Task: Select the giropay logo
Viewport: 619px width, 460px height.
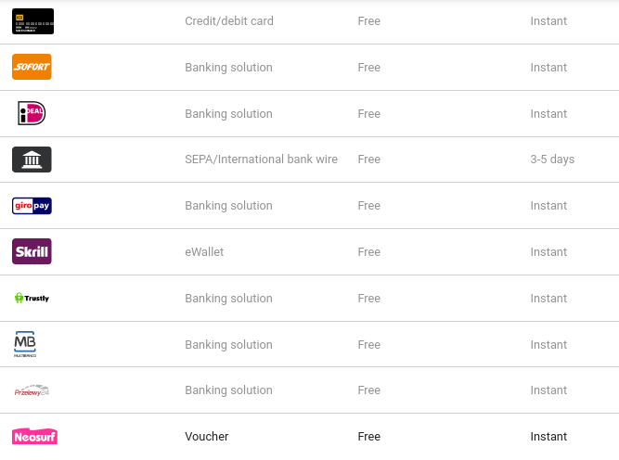Action: pyautogui.click(x=32, y=206)
